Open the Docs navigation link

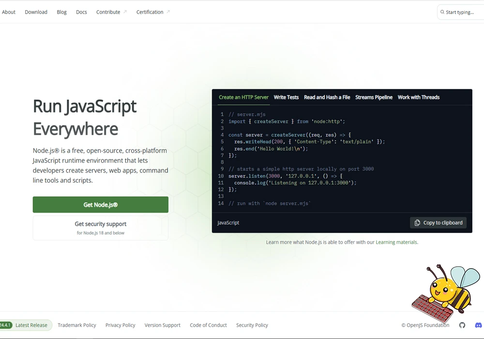[81, 12]
